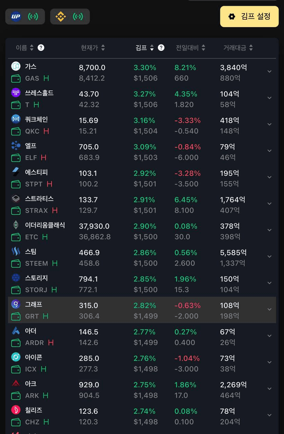Click the Upbit exchange logo icon

[x=16, y=16]
